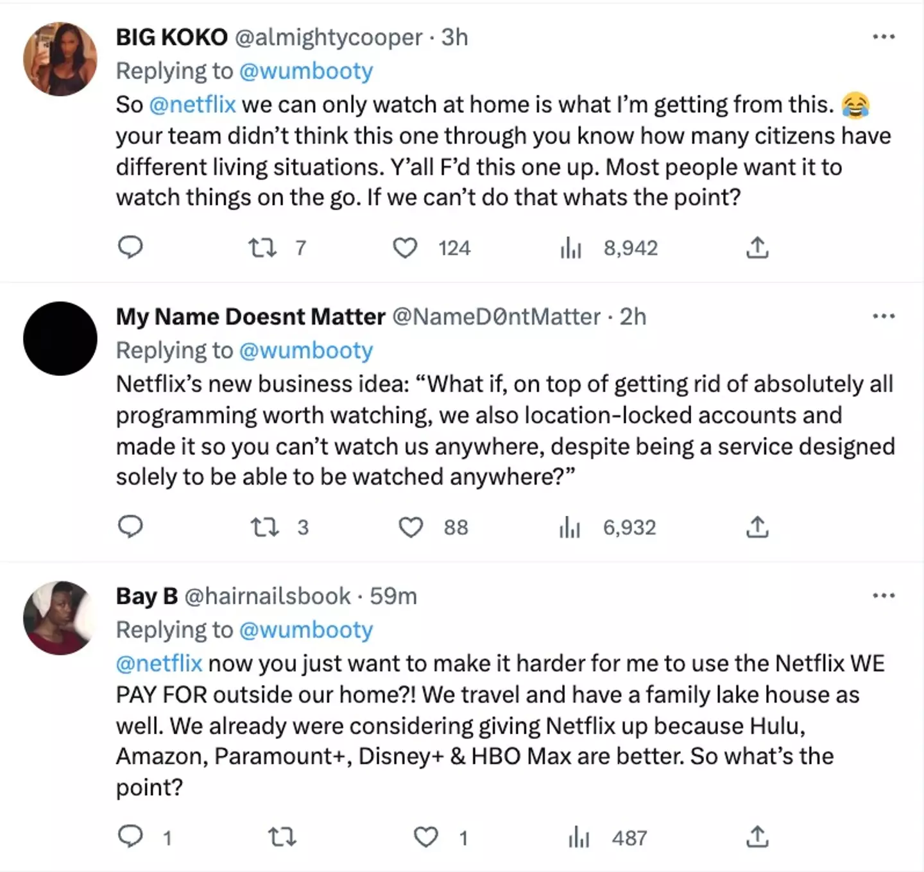Screen dimensions: 924x872
Task: View analytics for tweet with 8,942 views
Action: (571, 248)
